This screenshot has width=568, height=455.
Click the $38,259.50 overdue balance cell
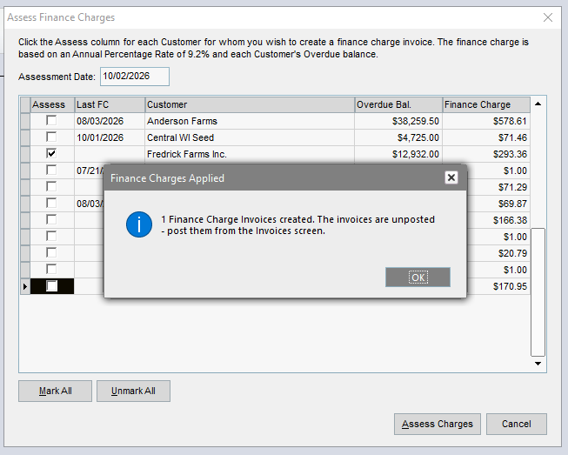click(398, 121)
